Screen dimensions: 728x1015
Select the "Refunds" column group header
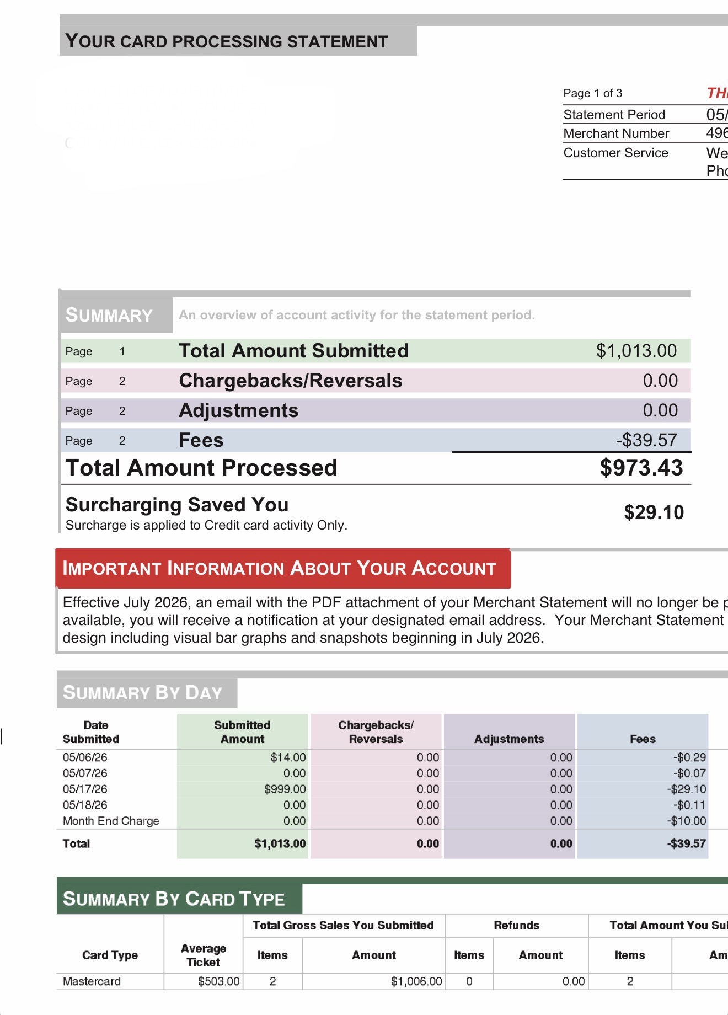[517, 926]
